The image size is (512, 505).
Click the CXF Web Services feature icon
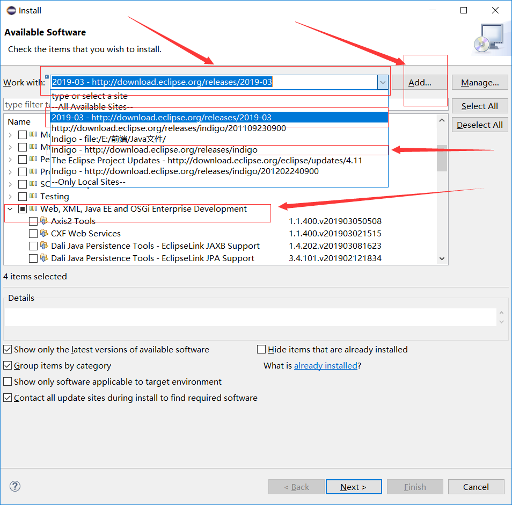[44, 233]
